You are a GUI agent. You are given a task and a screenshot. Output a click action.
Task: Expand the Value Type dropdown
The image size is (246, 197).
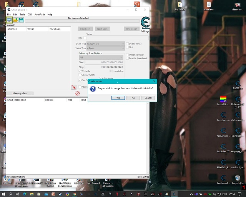(106, 48)
